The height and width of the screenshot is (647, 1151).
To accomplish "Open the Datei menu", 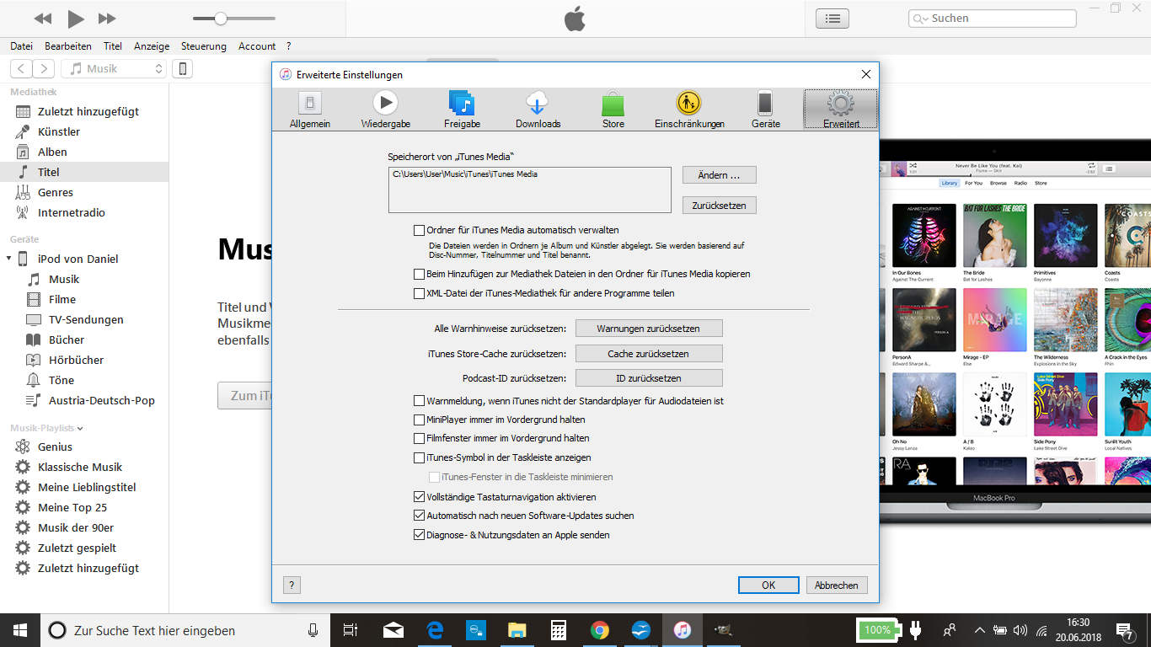I will click(x=21, y=46).
